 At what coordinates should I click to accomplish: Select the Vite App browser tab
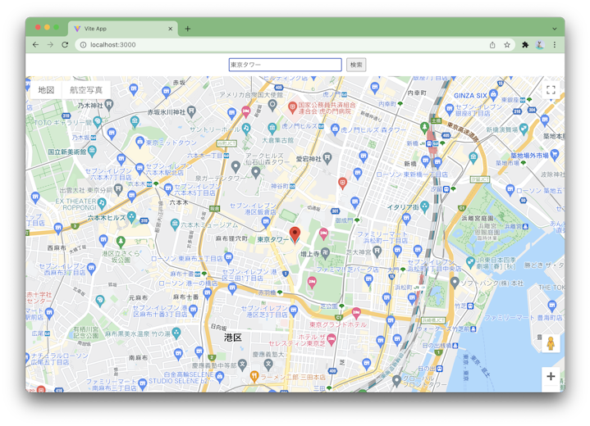point(123,29)
